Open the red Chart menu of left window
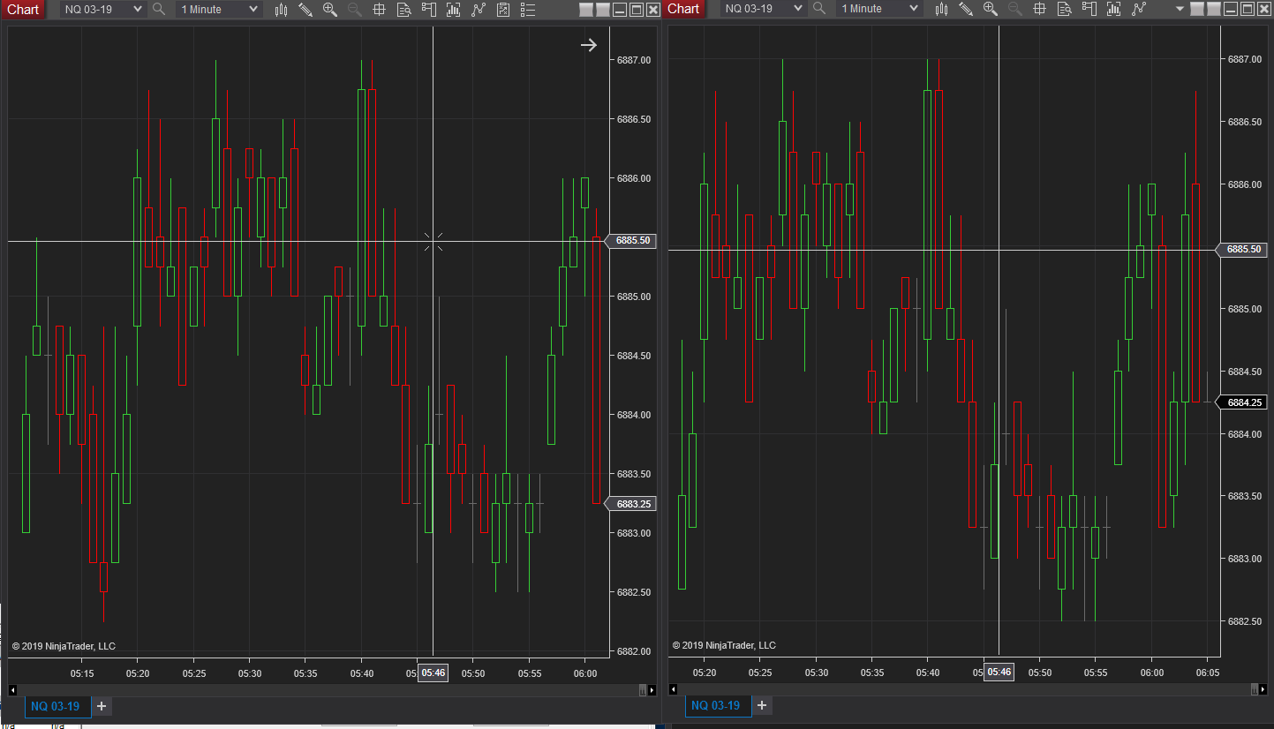The width and height of the screenshot is (1274, 729). (x=22, y=9)
